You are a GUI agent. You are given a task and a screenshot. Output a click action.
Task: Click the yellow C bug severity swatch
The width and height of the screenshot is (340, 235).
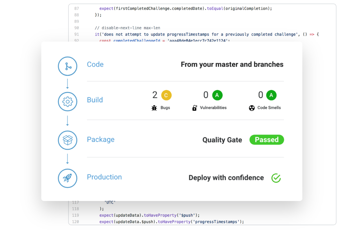[166, 95]
